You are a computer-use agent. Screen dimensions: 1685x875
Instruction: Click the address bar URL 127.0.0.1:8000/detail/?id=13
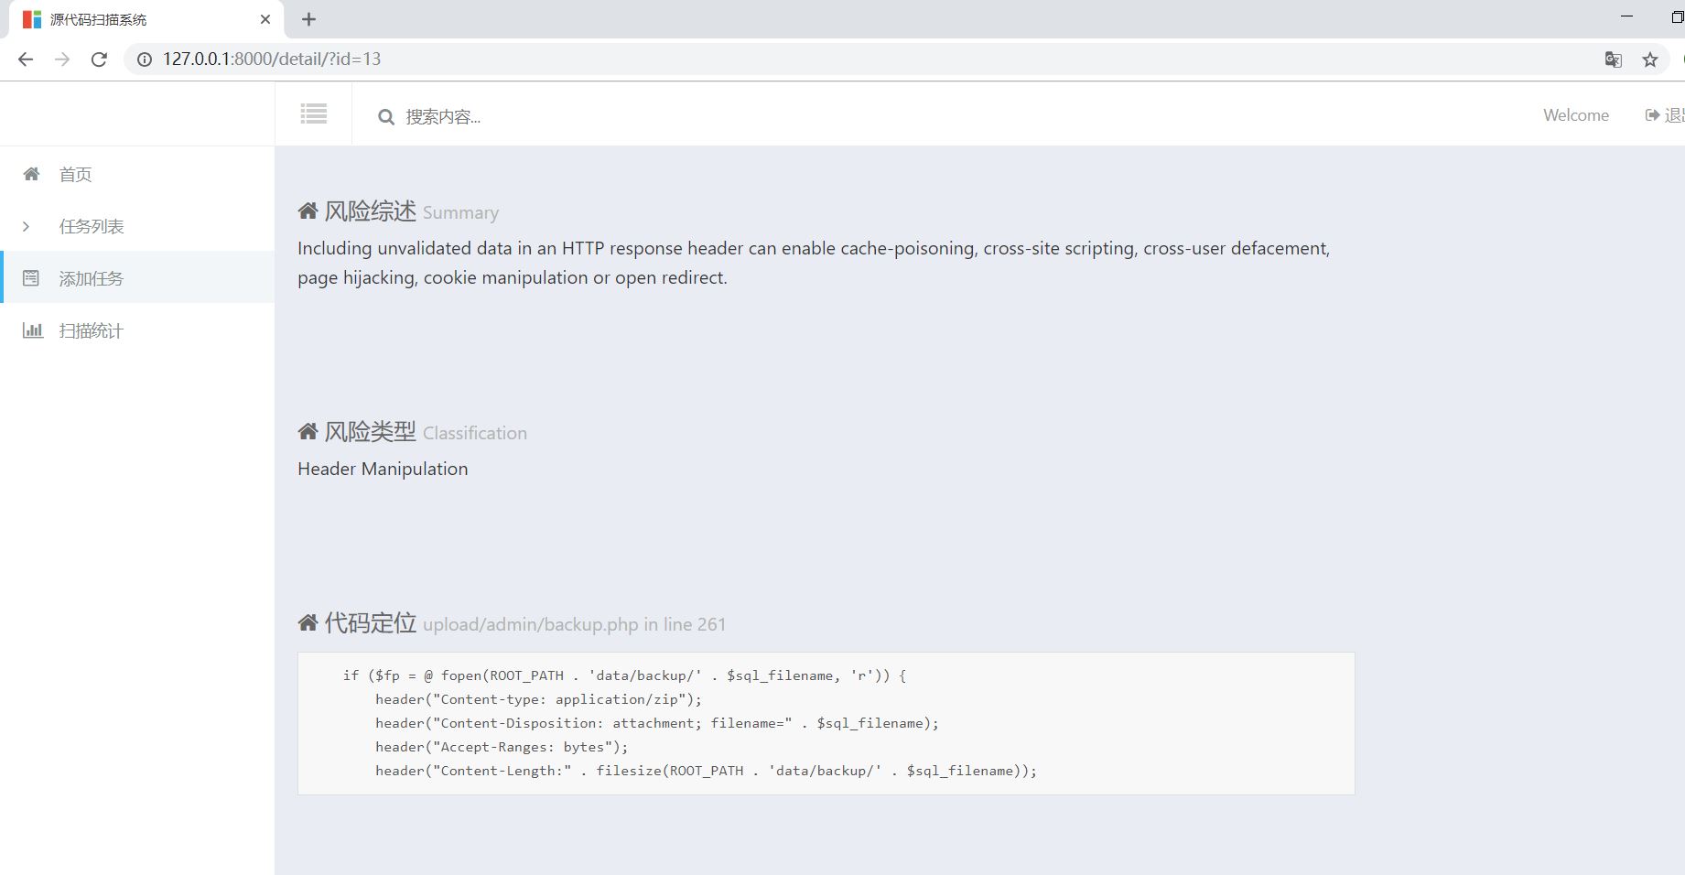(272, 59)
